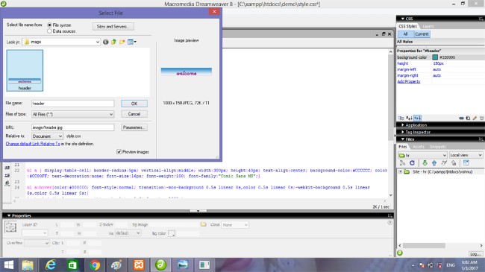This screenshot has height=272, width=485.
Task: Click the File name input field
Action: pyautogui.click(x=73, y=104)
